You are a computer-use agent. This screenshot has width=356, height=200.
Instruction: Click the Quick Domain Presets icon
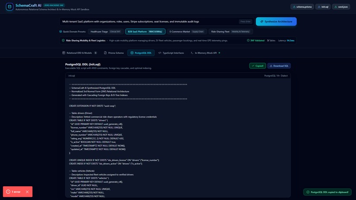pyautogui.click(x=61, y=31)
